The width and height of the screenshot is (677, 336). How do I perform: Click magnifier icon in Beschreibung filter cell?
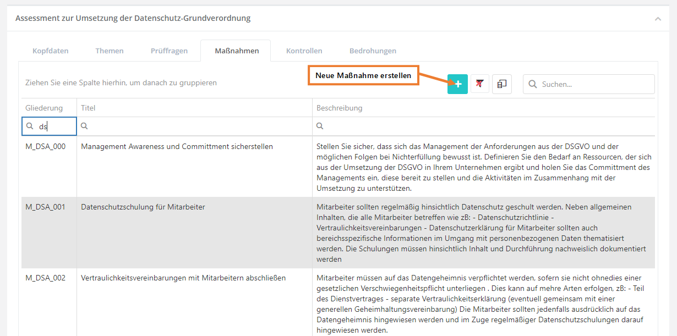[320, 126]
